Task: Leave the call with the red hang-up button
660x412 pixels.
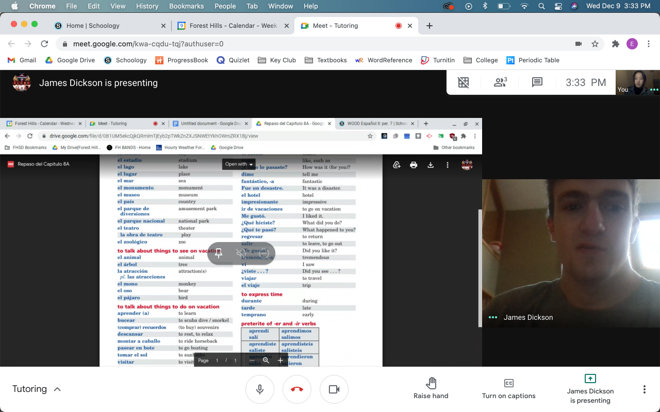Action: pos(297,389)
